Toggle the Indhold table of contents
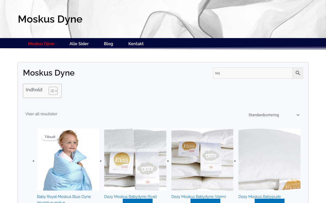 tap(53, 91)
